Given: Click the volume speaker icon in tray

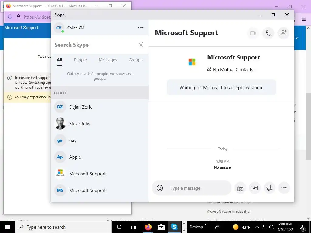Looking at the screenshot, I should coord(272,227).
